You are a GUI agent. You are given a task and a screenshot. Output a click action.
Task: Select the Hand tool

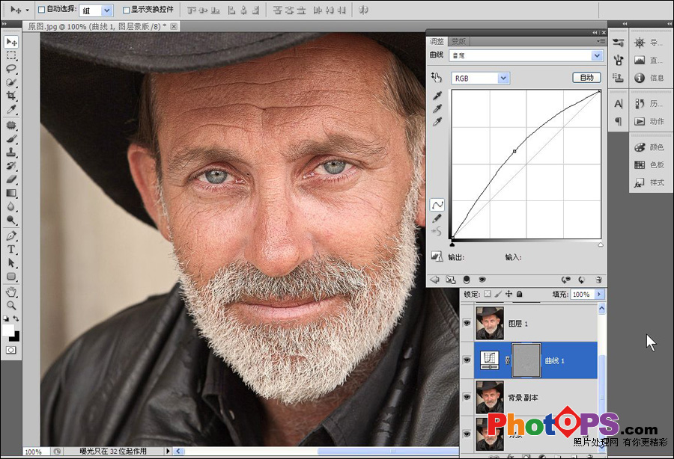pyautogui.click(x=11, y=292)
